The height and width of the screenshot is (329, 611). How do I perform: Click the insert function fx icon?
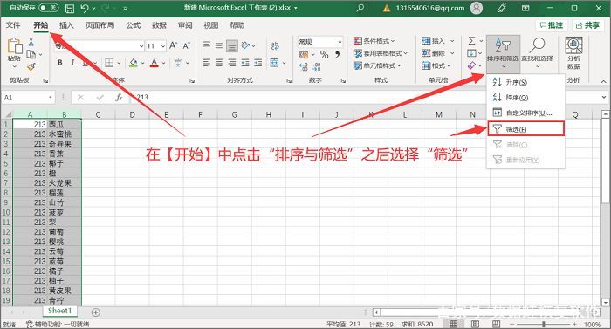[119, 98]
